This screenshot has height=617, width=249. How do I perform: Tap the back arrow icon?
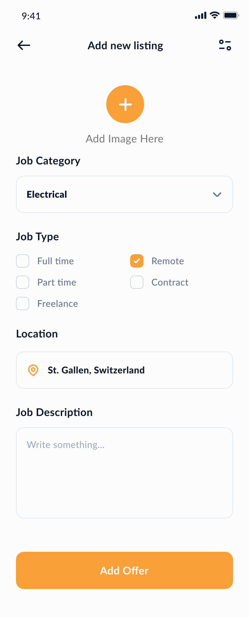(x=24, y=45)
